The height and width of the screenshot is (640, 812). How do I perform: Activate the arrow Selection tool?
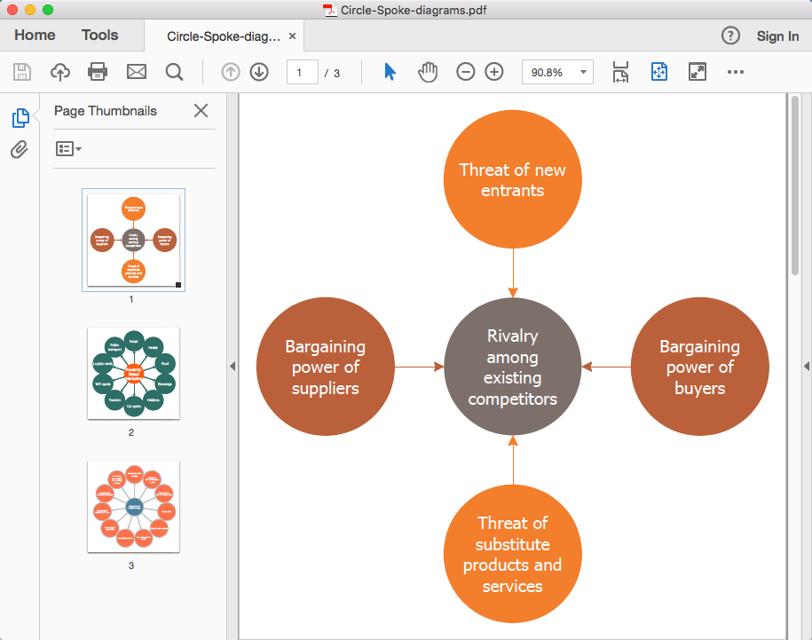click(x=390, y=72)
